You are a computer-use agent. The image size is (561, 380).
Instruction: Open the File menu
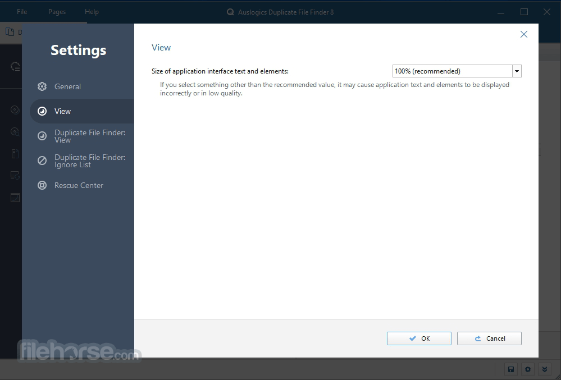pos(22,12)
